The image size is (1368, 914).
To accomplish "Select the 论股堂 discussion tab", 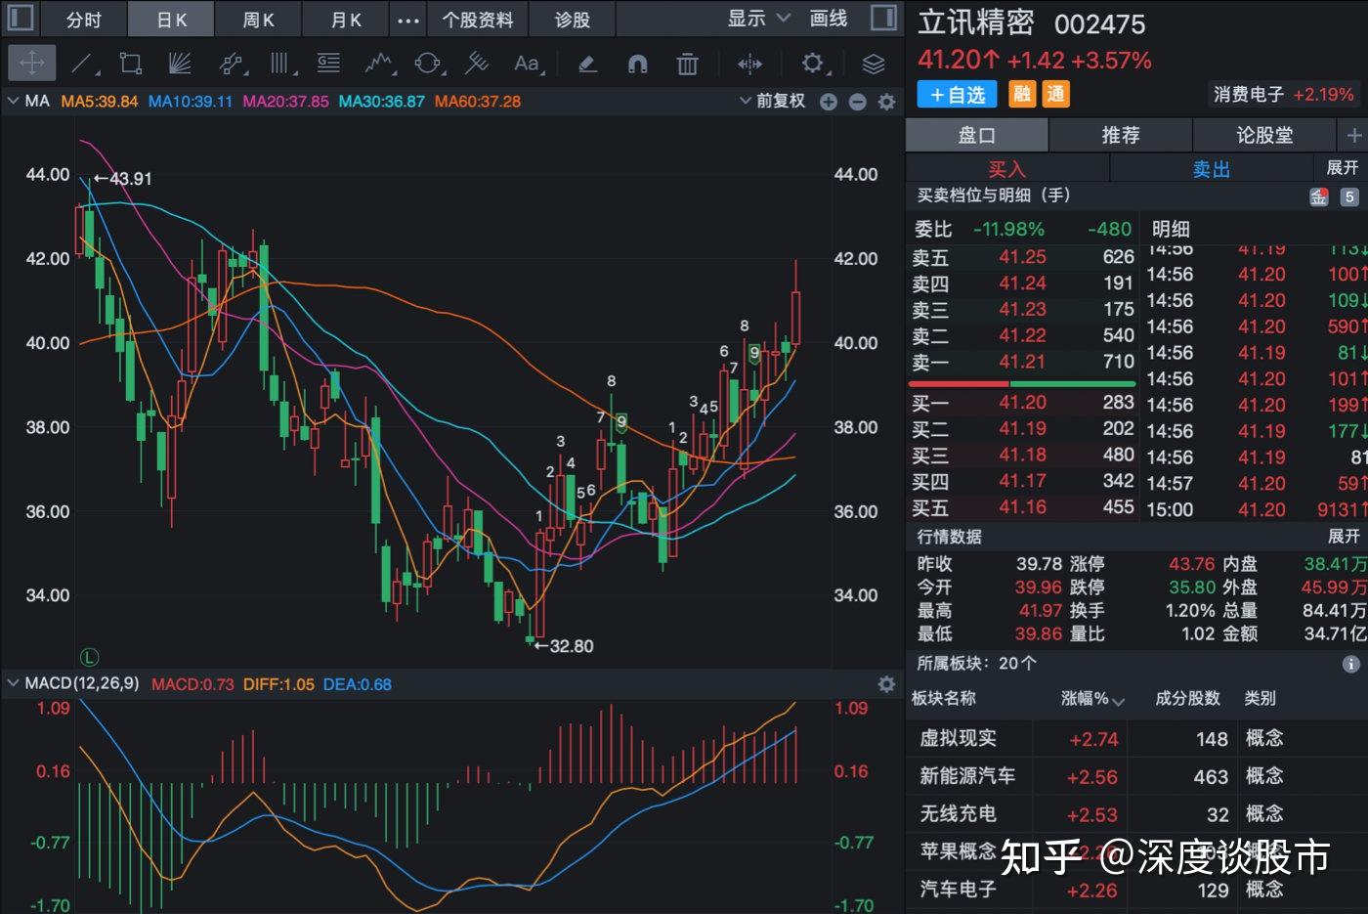I will pos(1264,135).
